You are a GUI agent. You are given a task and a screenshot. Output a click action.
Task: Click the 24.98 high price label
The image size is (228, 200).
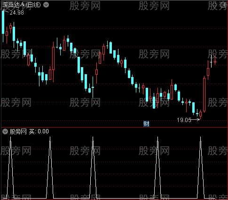tap(16, 13)
